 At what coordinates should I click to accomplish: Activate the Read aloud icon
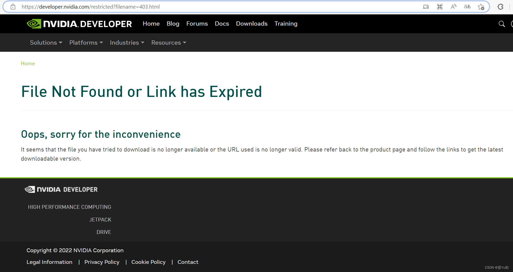click(x=453, y=7)
